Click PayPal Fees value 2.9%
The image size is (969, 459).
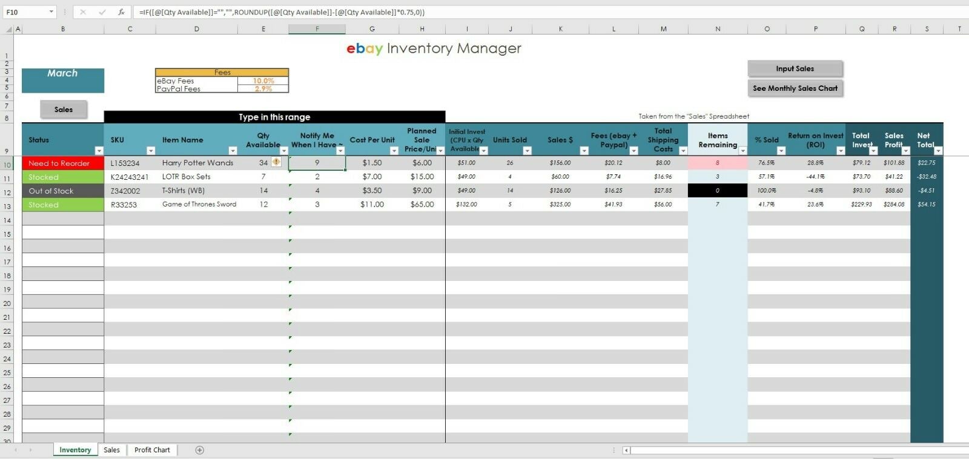point(263,88)
